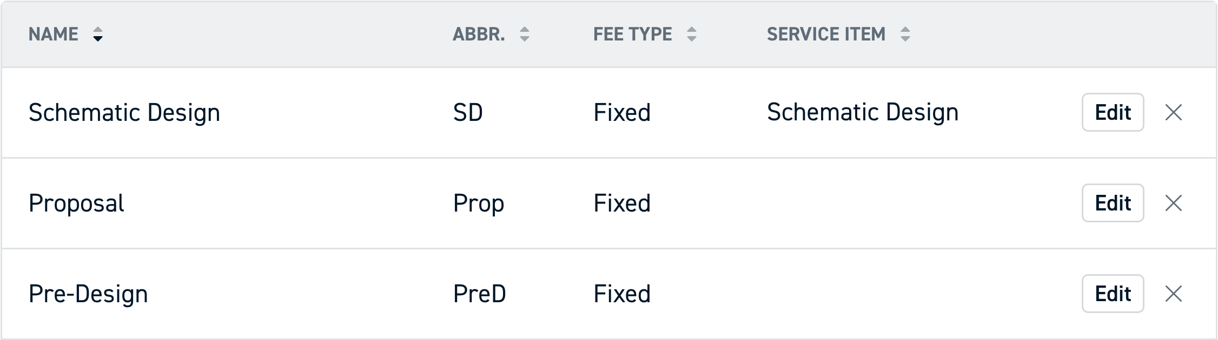Click the X next to Pre-Design
The image size is (1218, 340).
1175,294
